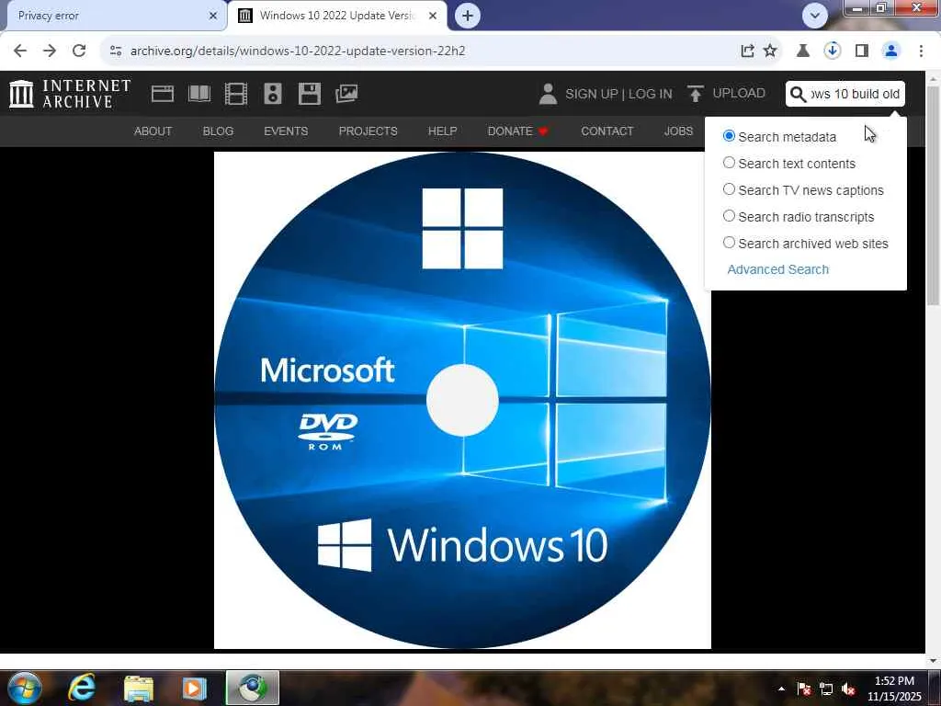The height and width of the screenshot is (706, 941).
Task: Click the taskbar clock showing 1:52 PM
Action: [x=894, y=689]
